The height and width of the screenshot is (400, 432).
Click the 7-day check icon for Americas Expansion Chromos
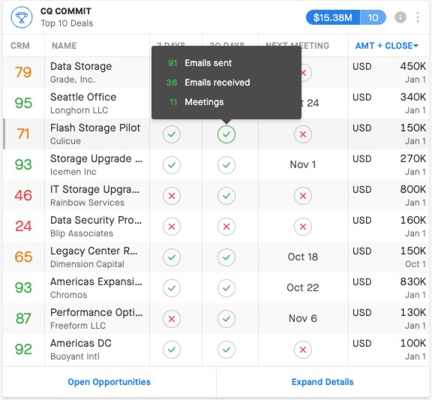tap(172, 288)
